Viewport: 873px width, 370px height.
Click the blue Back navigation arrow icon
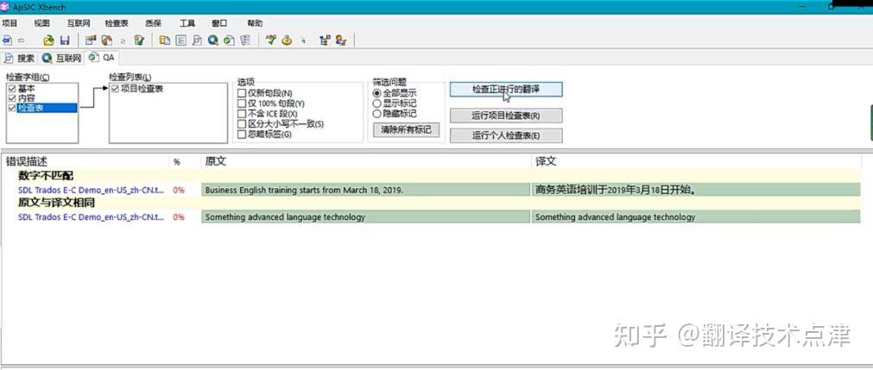click(x=7, y=40)
